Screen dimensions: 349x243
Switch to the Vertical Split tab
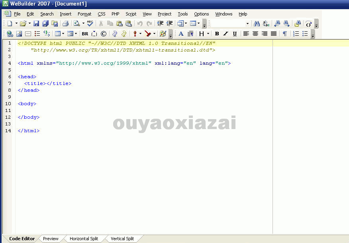(x=122, y=239)
